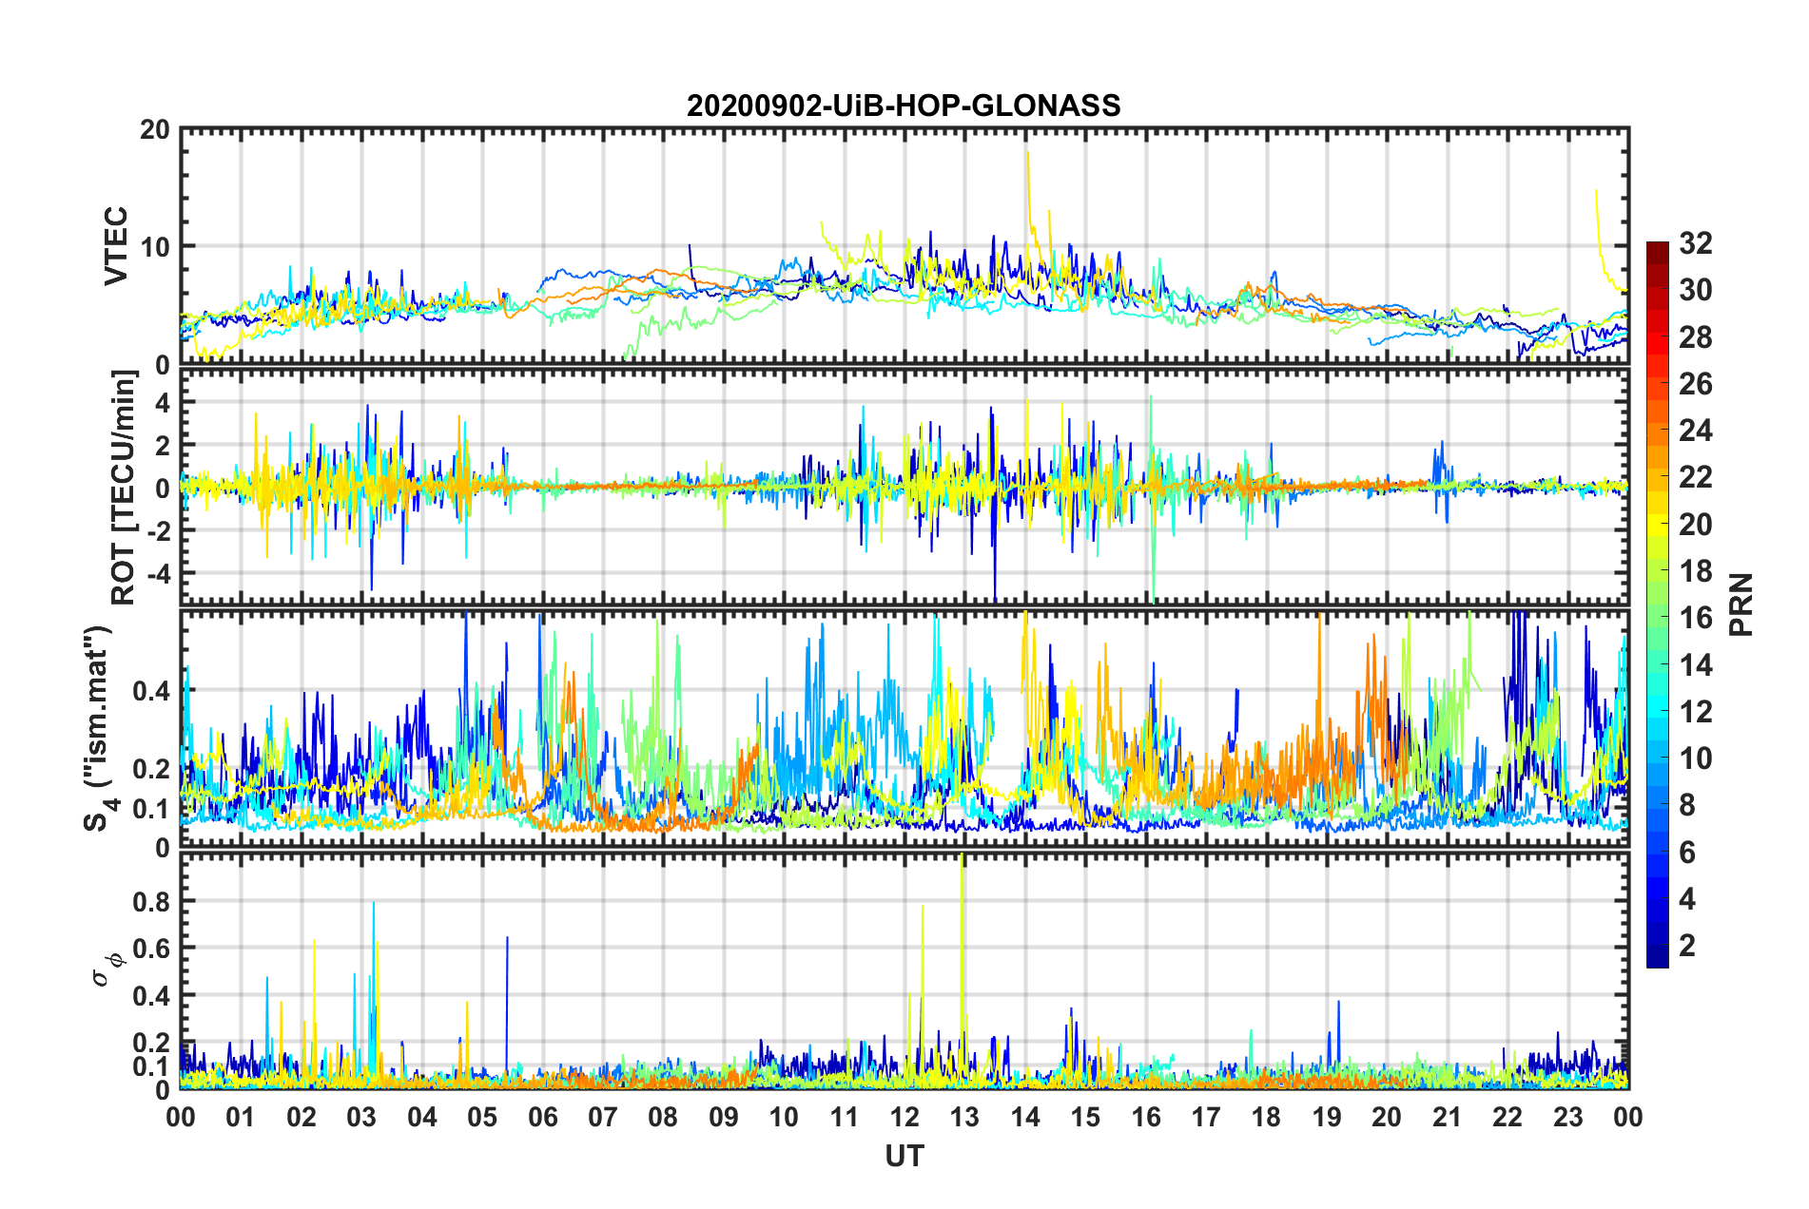Image resolution: width=1809 pixels, height=1209 pixels.
Task: Click the -4 tick on the ROT axis
Action: tap(159, 574)
